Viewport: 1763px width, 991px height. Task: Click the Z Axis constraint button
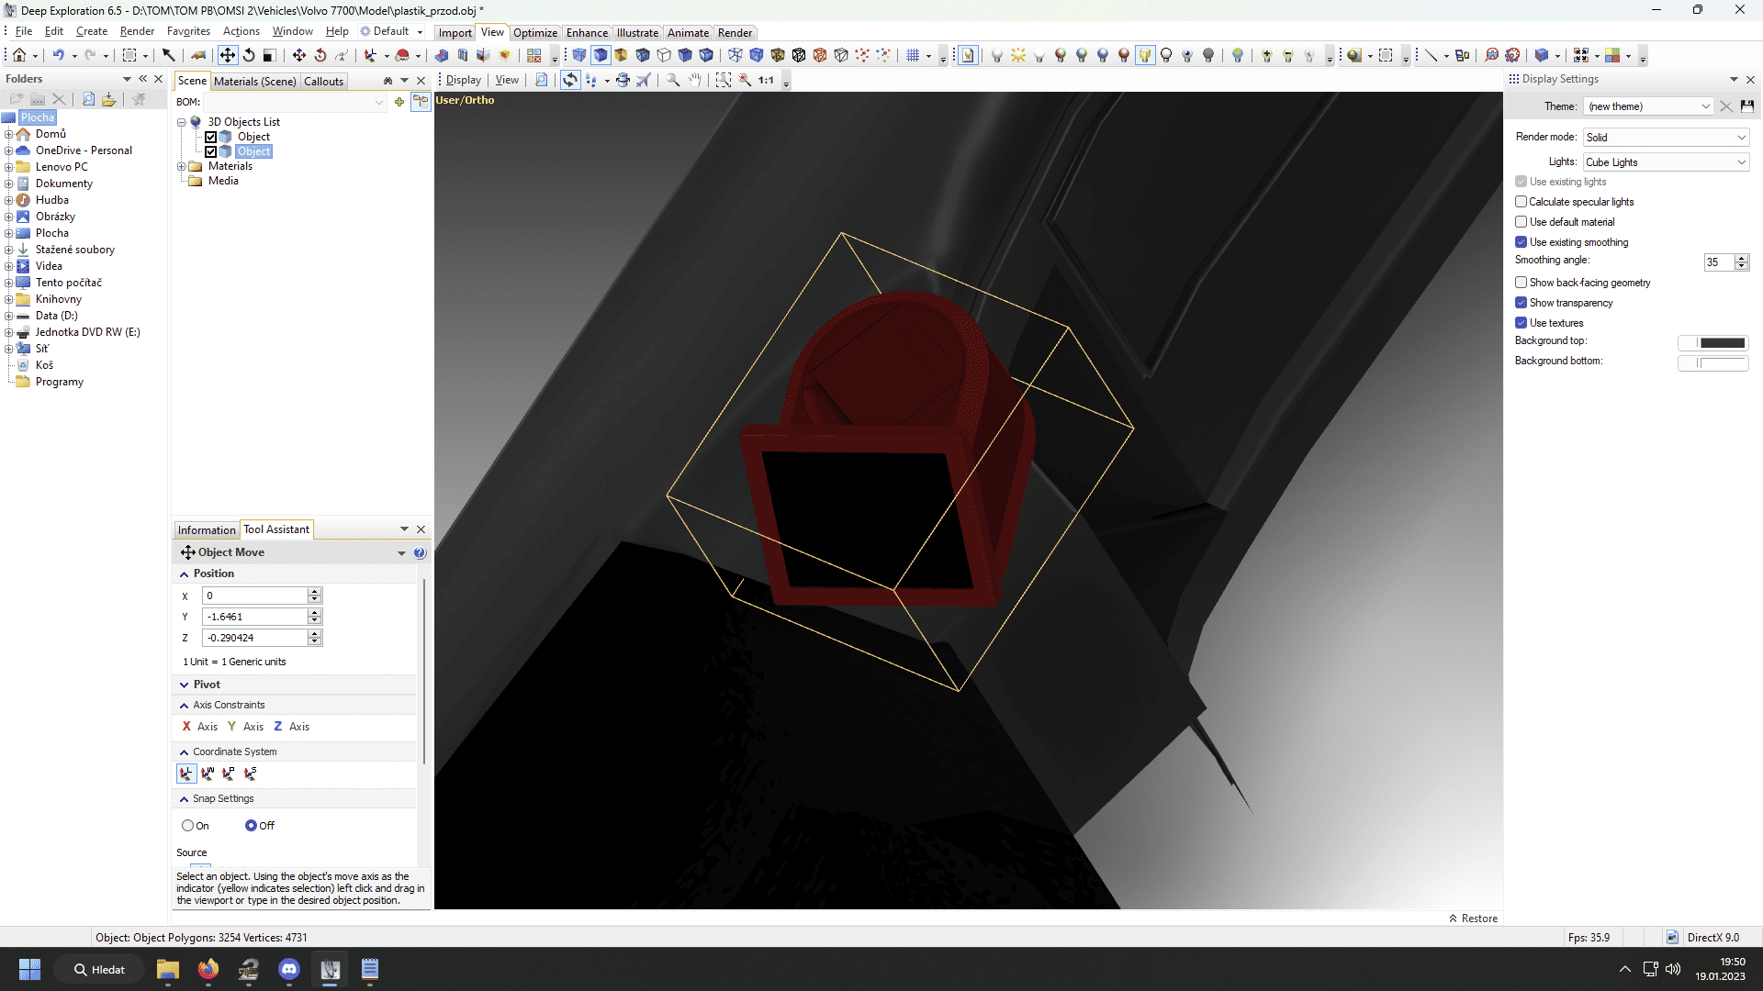[290, 727]
